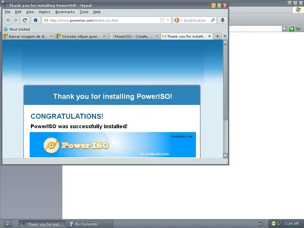Expand address dropdown in background window
Image resolution: width=304 pixels, height=228 pixels.
[284, 29]
